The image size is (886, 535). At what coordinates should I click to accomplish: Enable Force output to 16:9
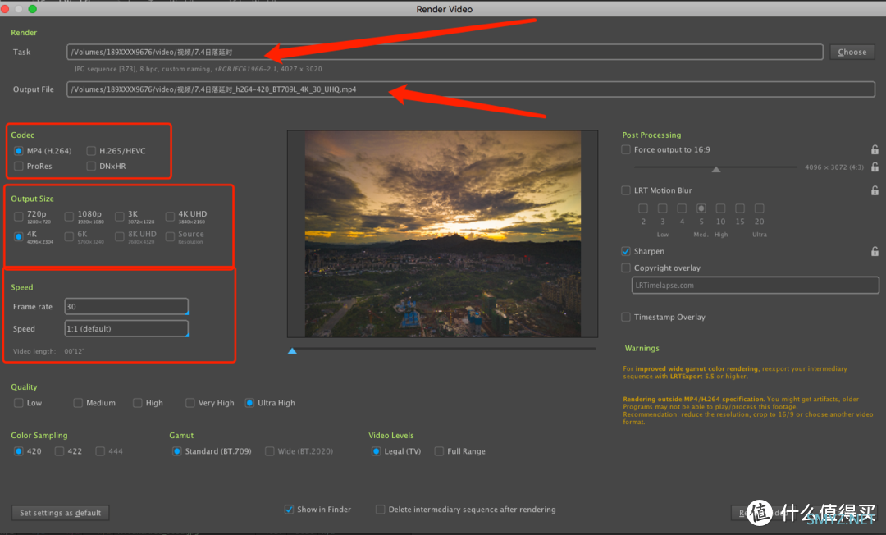click(625, 149)
